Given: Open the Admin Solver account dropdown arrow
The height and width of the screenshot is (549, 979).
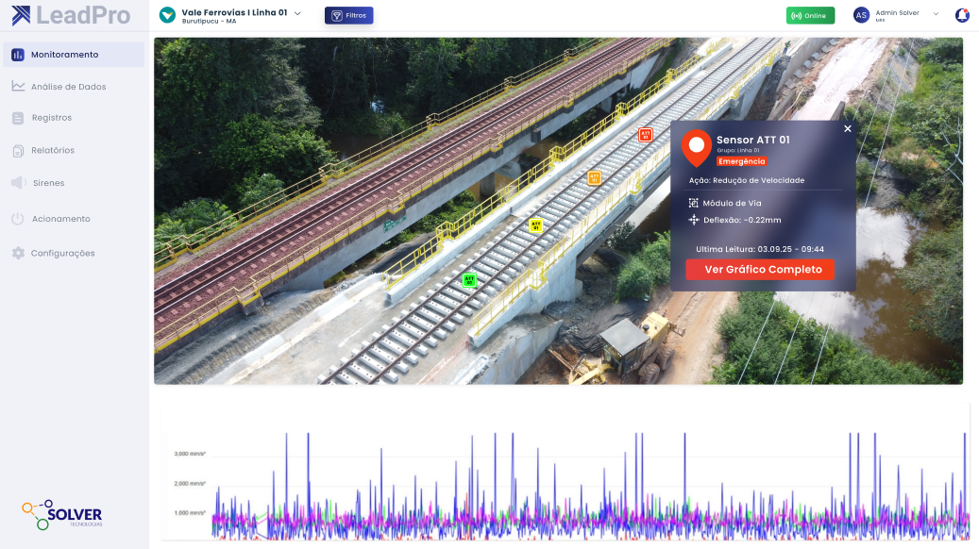Looking at the screenshot, I should coord(936,14).
